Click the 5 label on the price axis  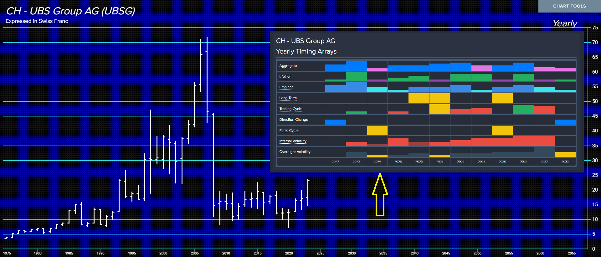593,234
